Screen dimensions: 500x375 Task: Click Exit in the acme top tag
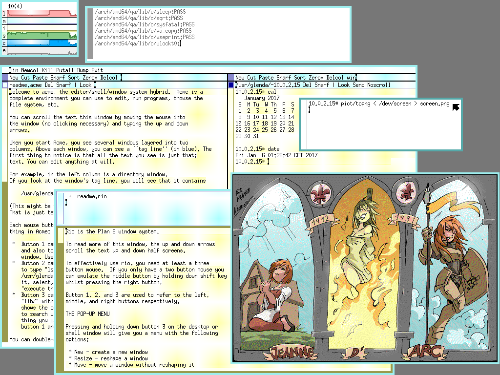97,70
